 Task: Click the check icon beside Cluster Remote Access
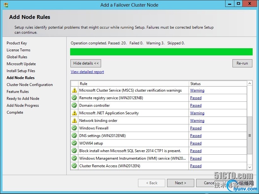point(74,166)
